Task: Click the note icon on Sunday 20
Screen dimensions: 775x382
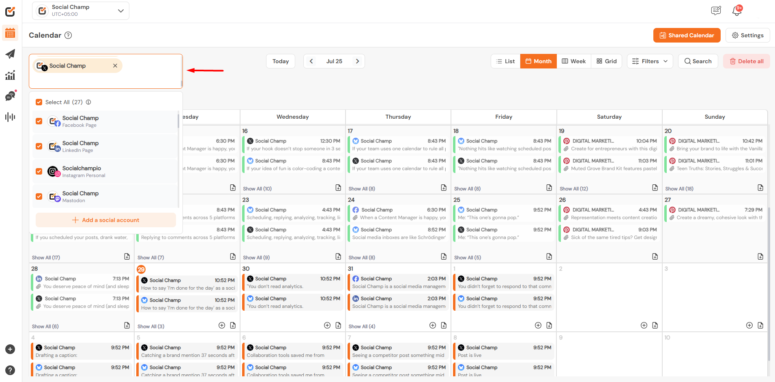Action: pos(760,188)
